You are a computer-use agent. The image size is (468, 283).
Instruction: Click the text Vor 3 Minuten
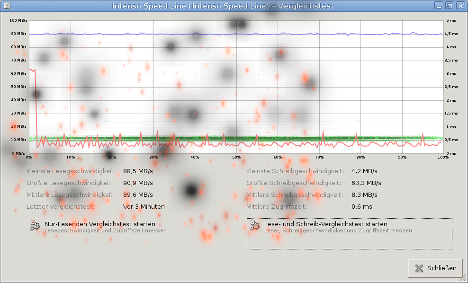click(144, 206)
